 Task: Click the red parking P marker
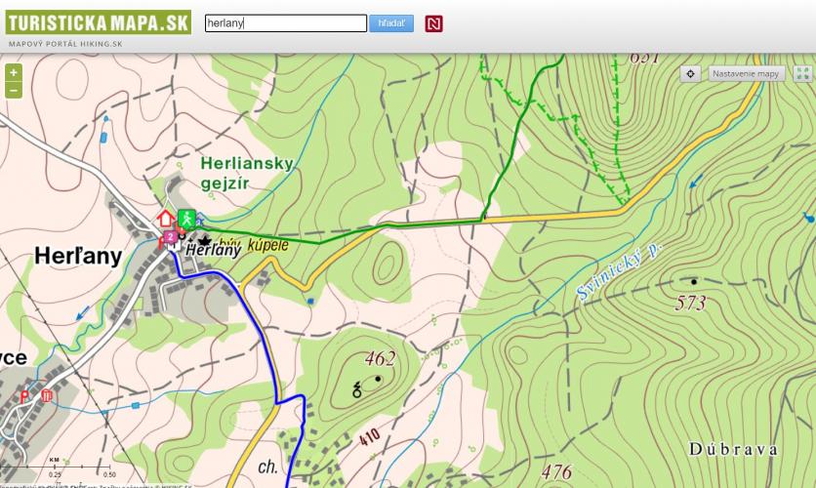click(x=24, y=397)
